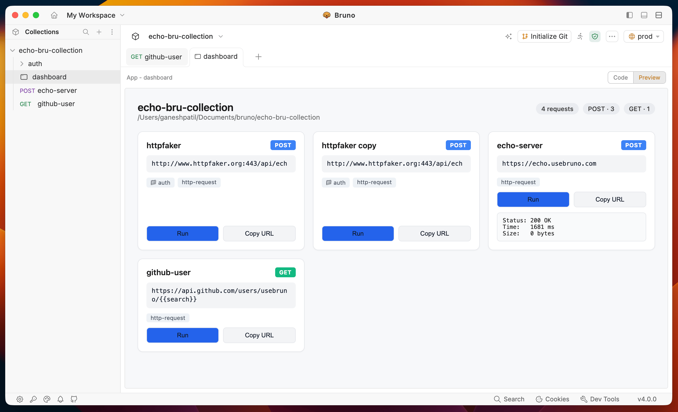Screen dimensions: 678x412
Task: Click the green shield security icon
Action: click(x=595, y=36)
